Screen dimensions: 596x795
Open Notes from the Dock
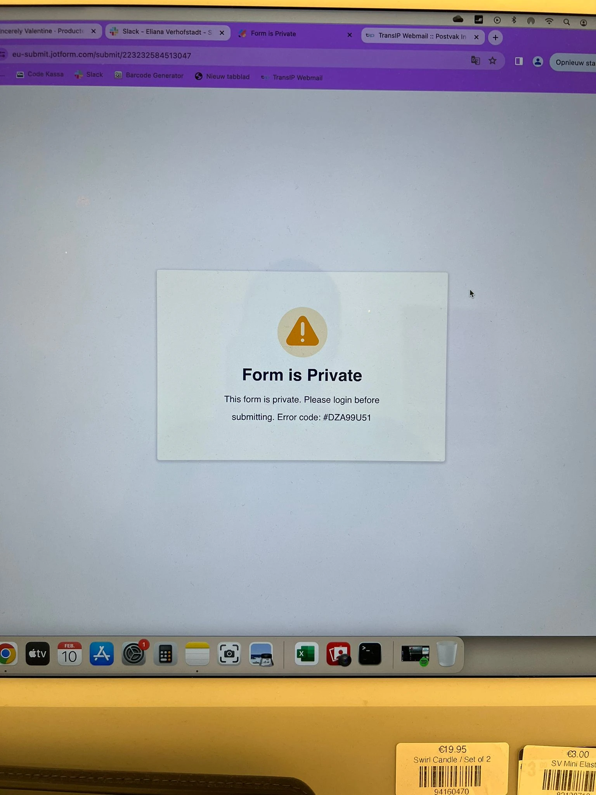point(197,654)
